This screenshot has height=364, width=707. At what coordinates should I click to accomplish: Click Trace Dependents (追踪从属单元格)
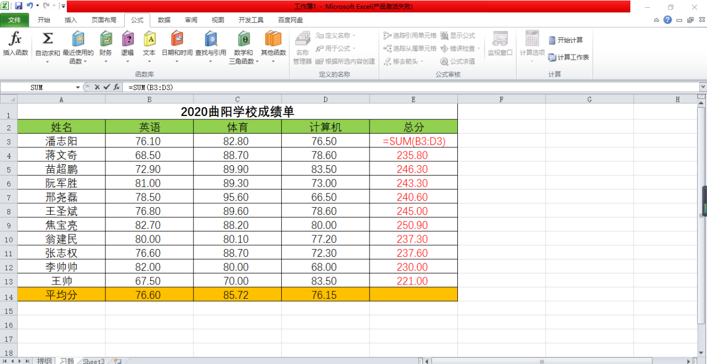click(x=410, y=49)
